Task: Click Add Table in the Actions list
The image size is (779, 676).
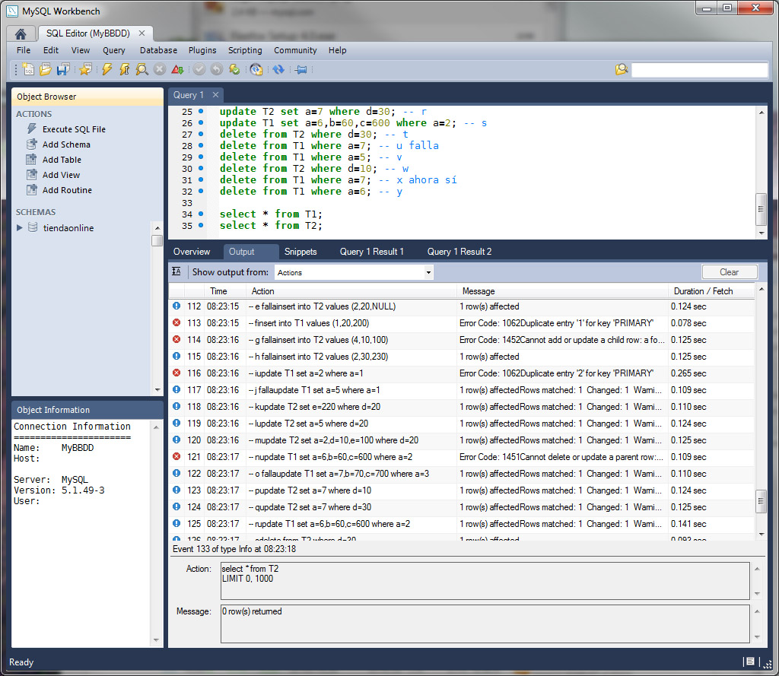Action: 61,160
